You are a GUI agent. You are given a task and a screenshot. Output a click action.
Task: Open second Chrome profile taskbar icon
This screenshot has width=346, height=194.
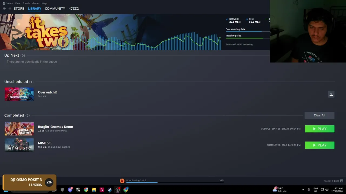coord(126,190)
